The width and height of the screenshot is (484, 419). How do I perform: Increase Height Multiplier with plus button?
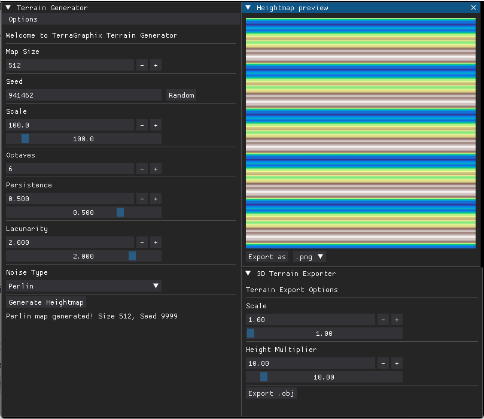coord(397,363)
